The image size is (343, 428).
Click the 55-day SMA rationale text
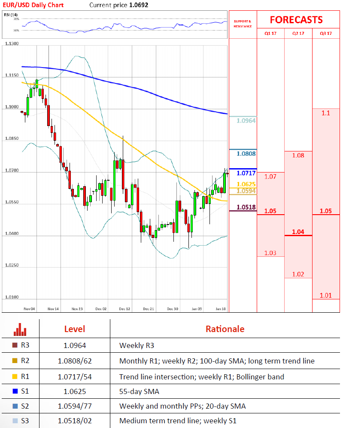(139, 391)
